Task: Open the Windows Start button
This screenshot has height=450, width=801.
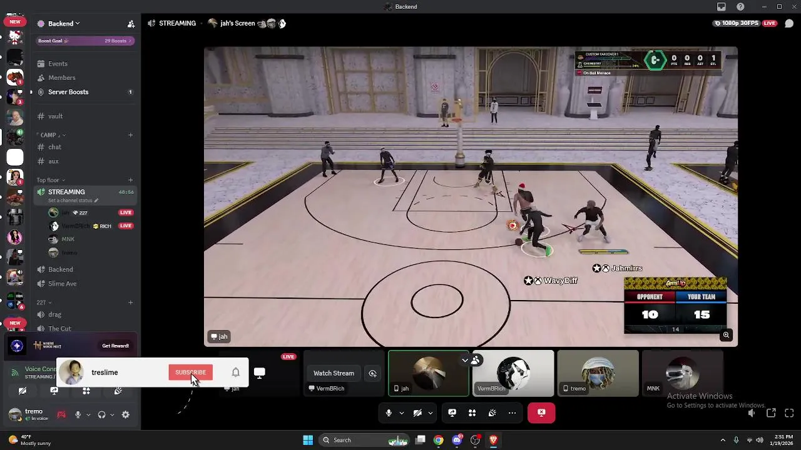Action: (x=308, y=440)
